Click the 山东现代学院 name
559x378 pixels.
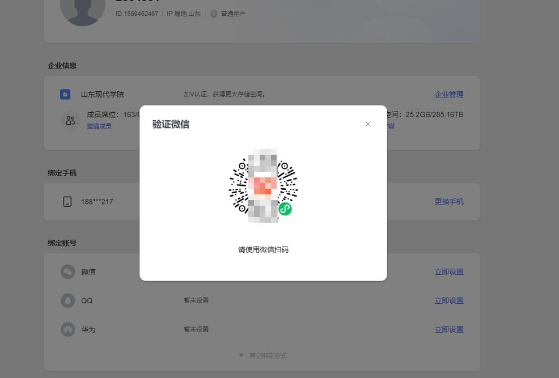coord(102,95)
